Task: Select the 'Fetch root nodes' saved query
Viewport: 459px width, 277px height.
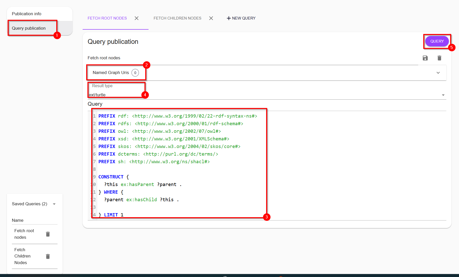Action: [24, 234]
